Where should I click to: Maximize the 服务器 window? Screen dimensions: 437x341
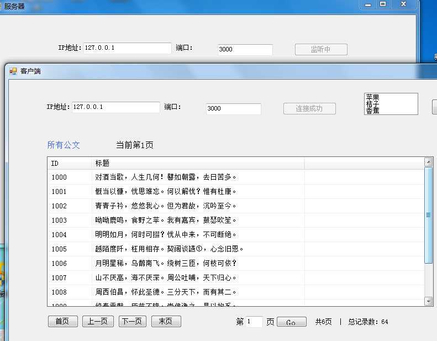pos(383,4)
